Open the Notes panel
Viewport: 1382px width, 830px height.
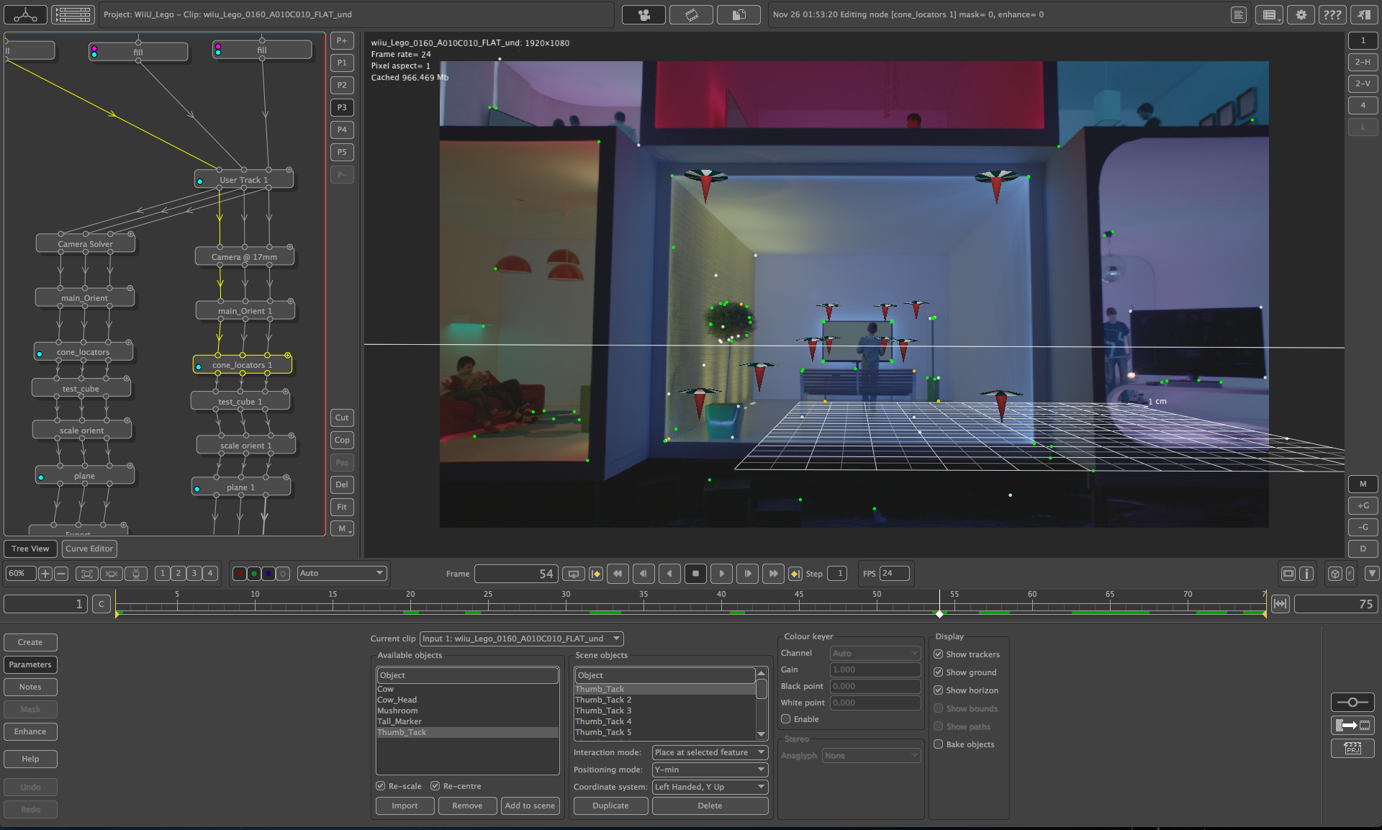click(30, 687)
